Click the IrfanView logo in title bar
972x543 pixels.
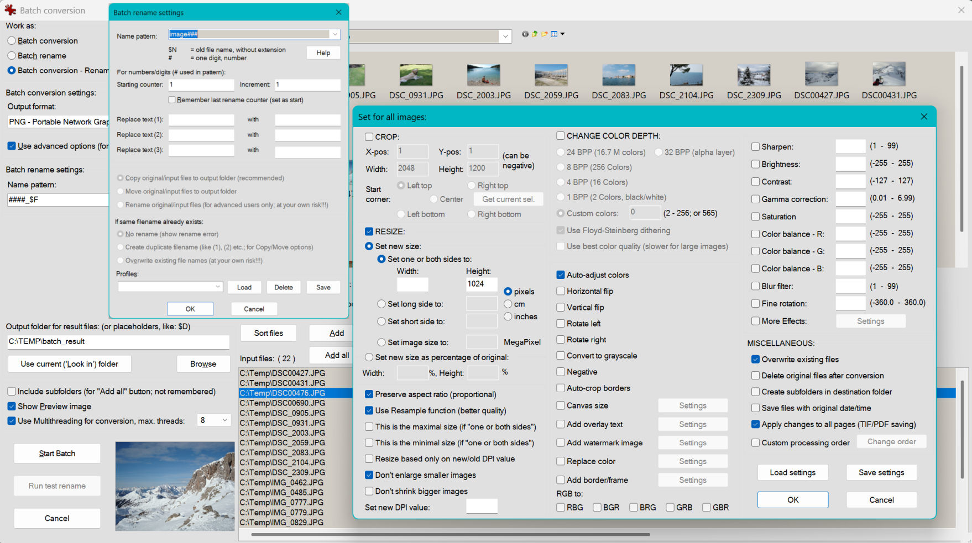10,10
